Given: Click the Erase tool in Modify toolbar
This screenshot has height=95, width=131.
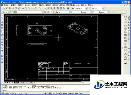Looking at the screenshot, I should [x=129, y=17].
